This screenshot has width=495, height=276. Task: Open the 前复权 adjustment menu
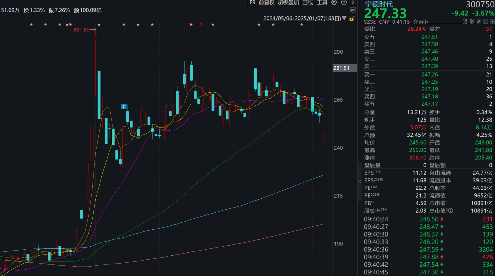pyautogui.click(x=266, y=2)
